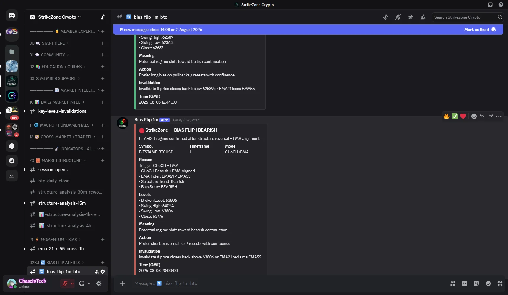The width and height of the screenshot is (508, 295).
Task: Toggle headphones deafen button
Action: [82, 283]
